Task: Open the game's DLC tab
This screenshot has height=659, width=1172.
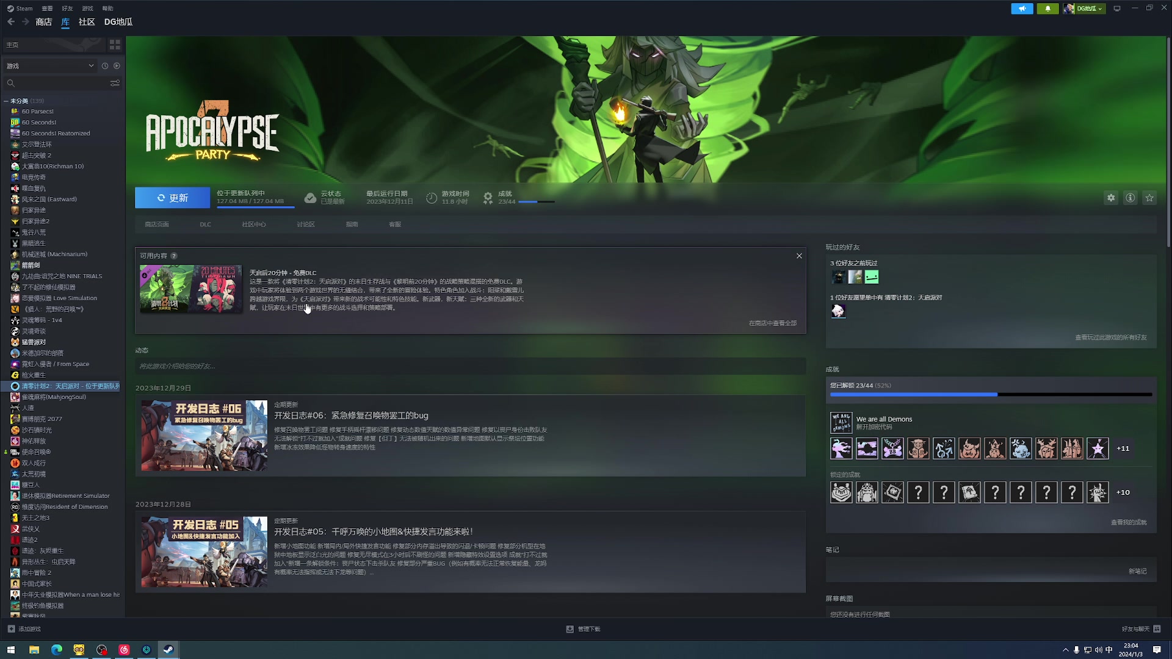Action: (205, 225)
